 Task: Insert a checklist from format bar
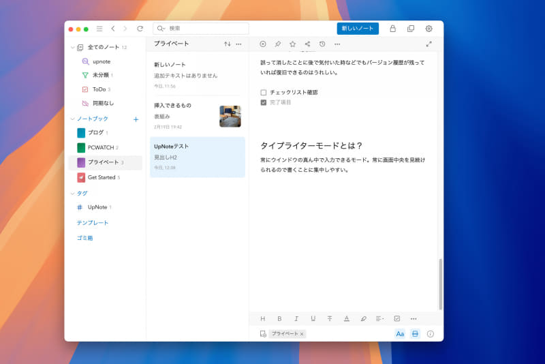(397, 318)
